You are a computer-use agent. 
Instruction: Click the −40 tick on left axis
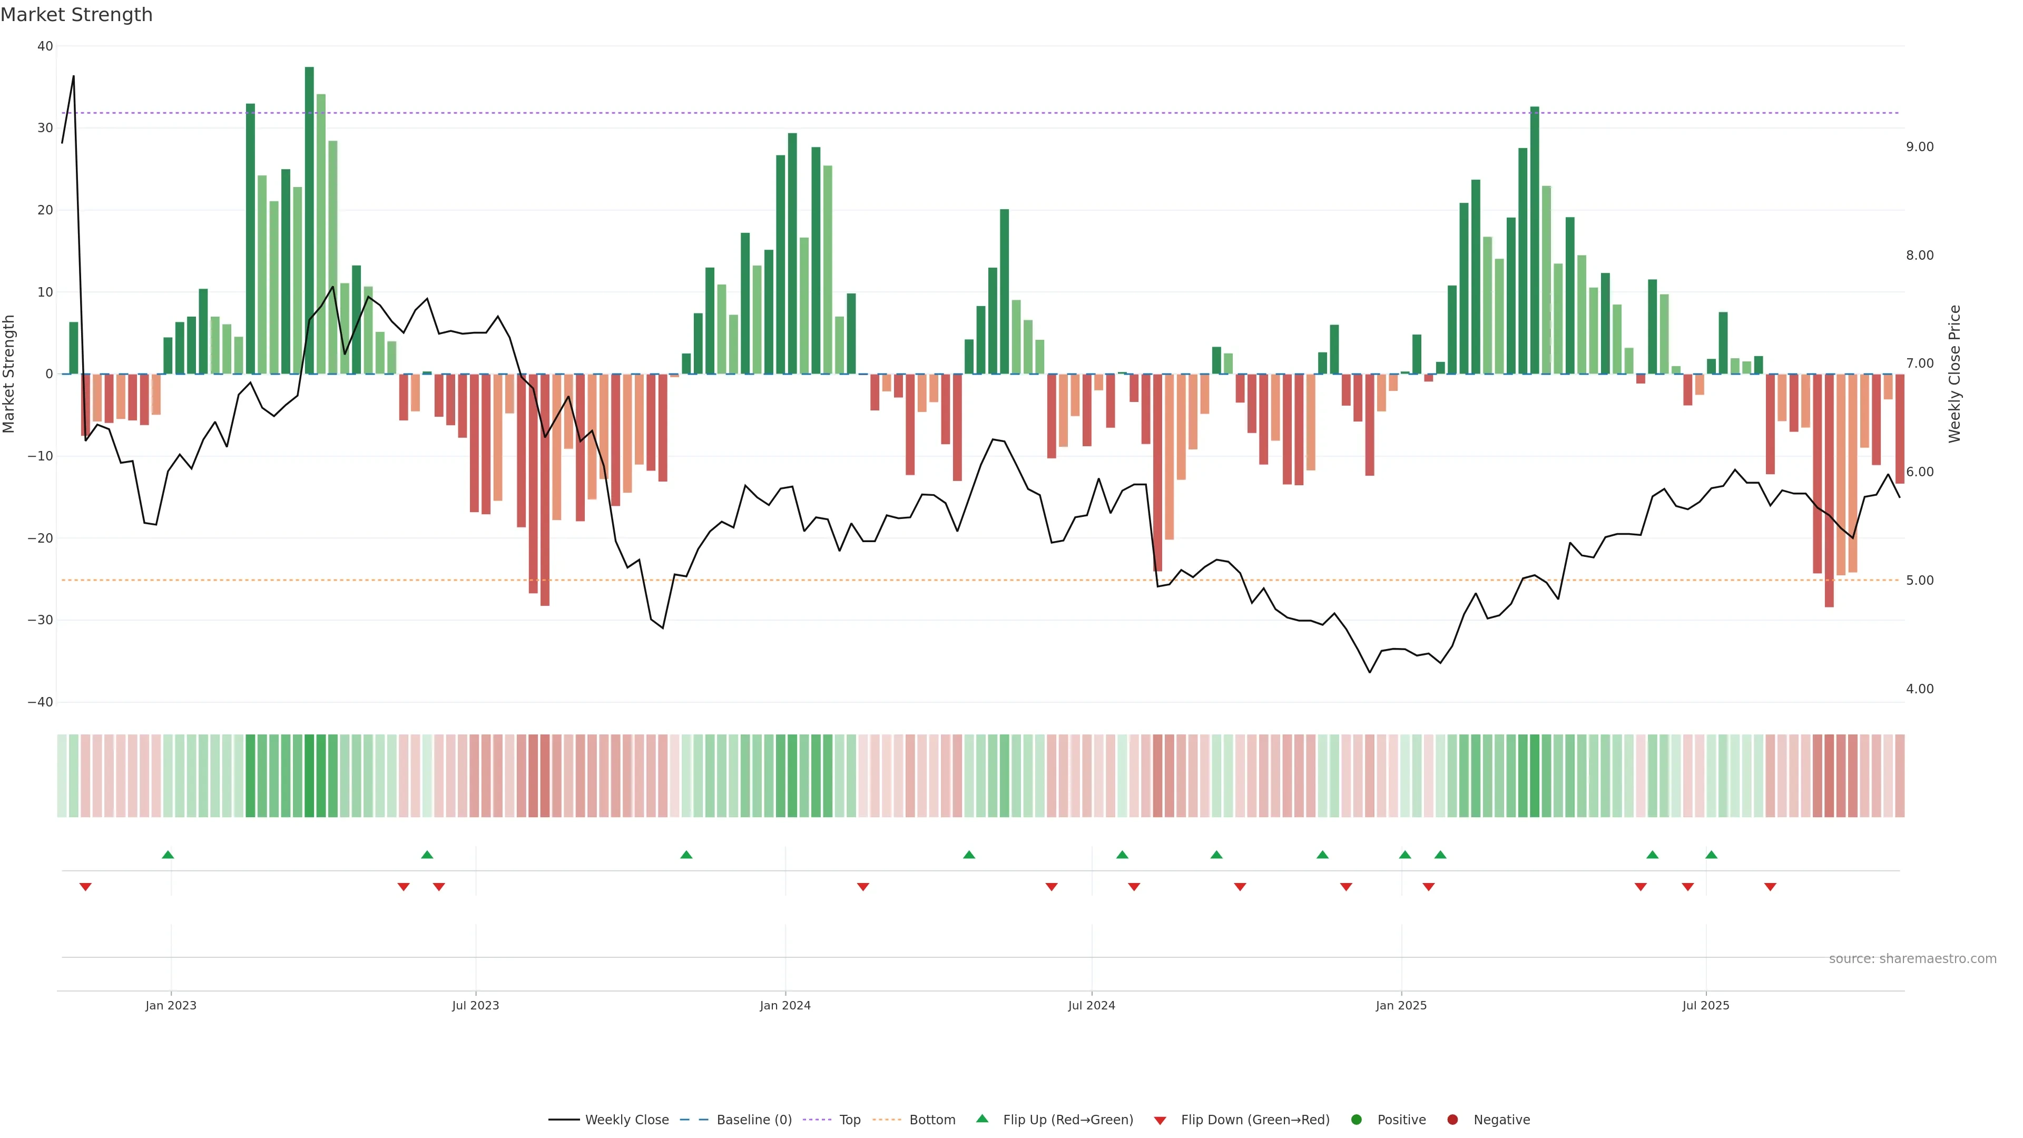click(x=40, y=702)
